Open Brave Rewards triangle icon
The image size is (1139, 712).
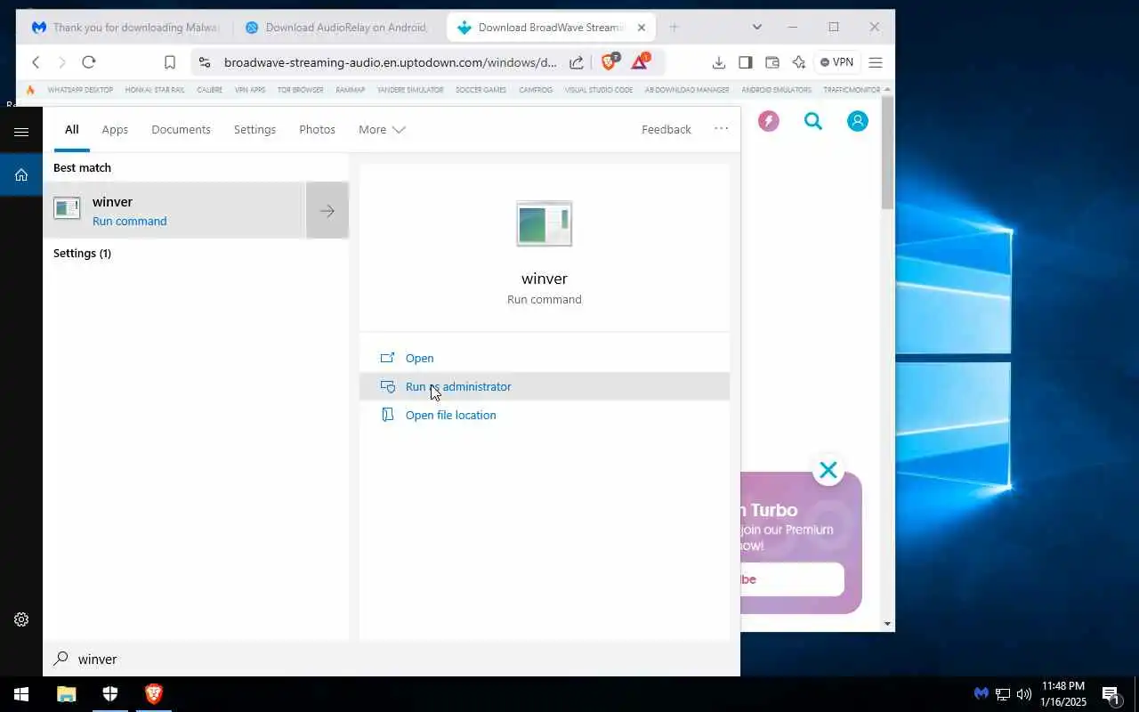pos(640,61)
